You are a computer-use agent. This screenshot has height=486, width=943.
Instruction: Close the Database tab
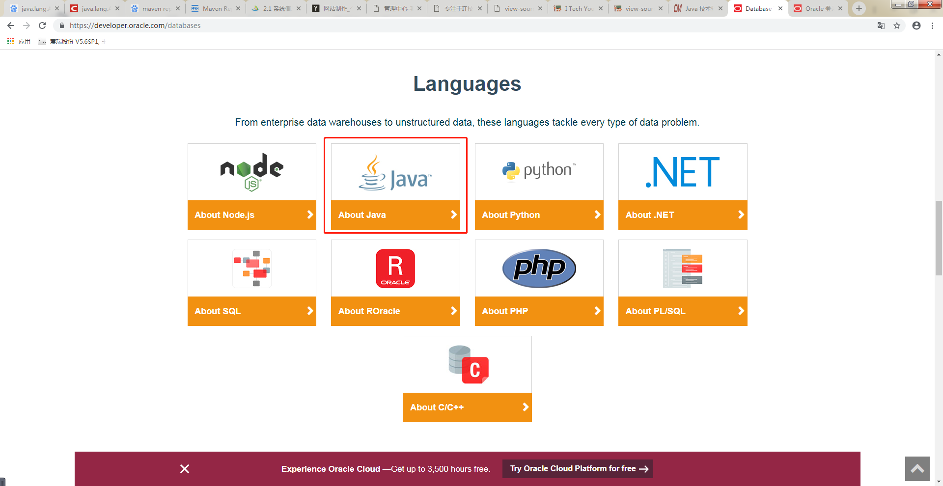click(780, 8)
